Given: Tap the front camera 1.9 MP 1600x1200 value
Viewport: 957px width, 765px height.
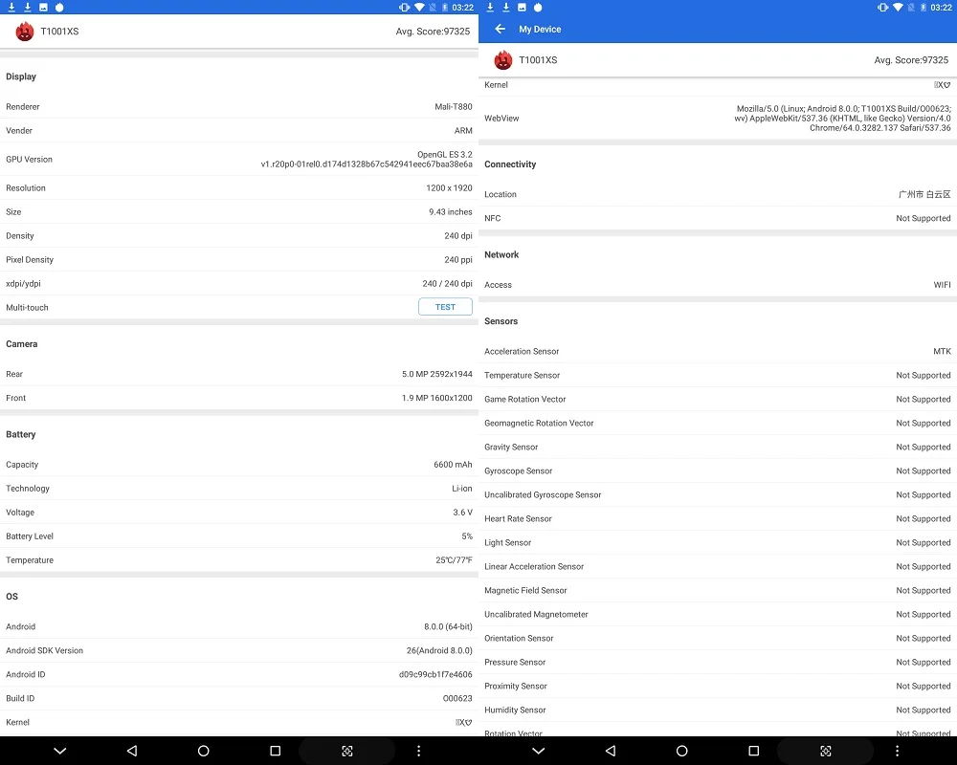Looking at the screenshot, I should click(437, 398).
